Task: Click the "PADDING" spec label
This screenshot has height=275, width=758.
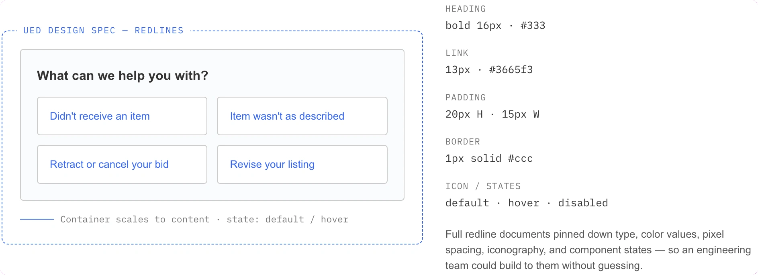Action: (466, 98)
